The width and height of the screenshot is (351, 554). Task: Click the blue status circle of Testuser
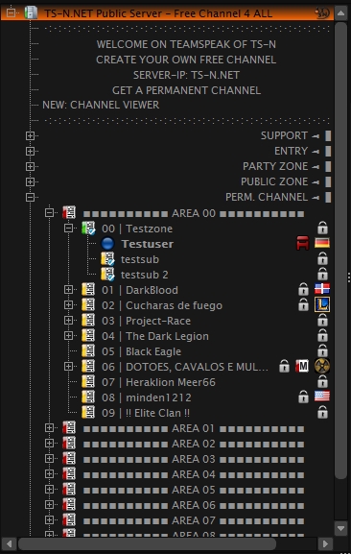click(107, 244)
